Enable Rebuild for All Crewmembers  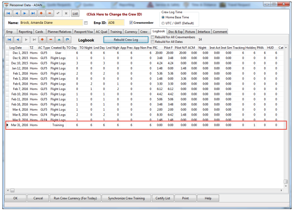[x=152, y=37]
